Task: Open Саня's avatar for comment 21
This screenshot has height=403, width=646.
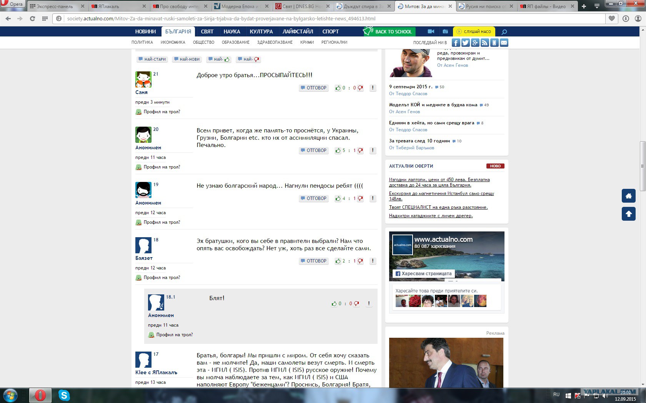Action: [143, 79]
